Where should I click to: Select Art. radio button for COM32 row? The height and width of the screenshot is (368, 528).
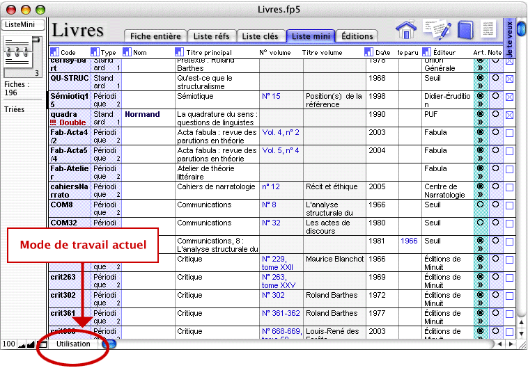click(x=481, y=223)
